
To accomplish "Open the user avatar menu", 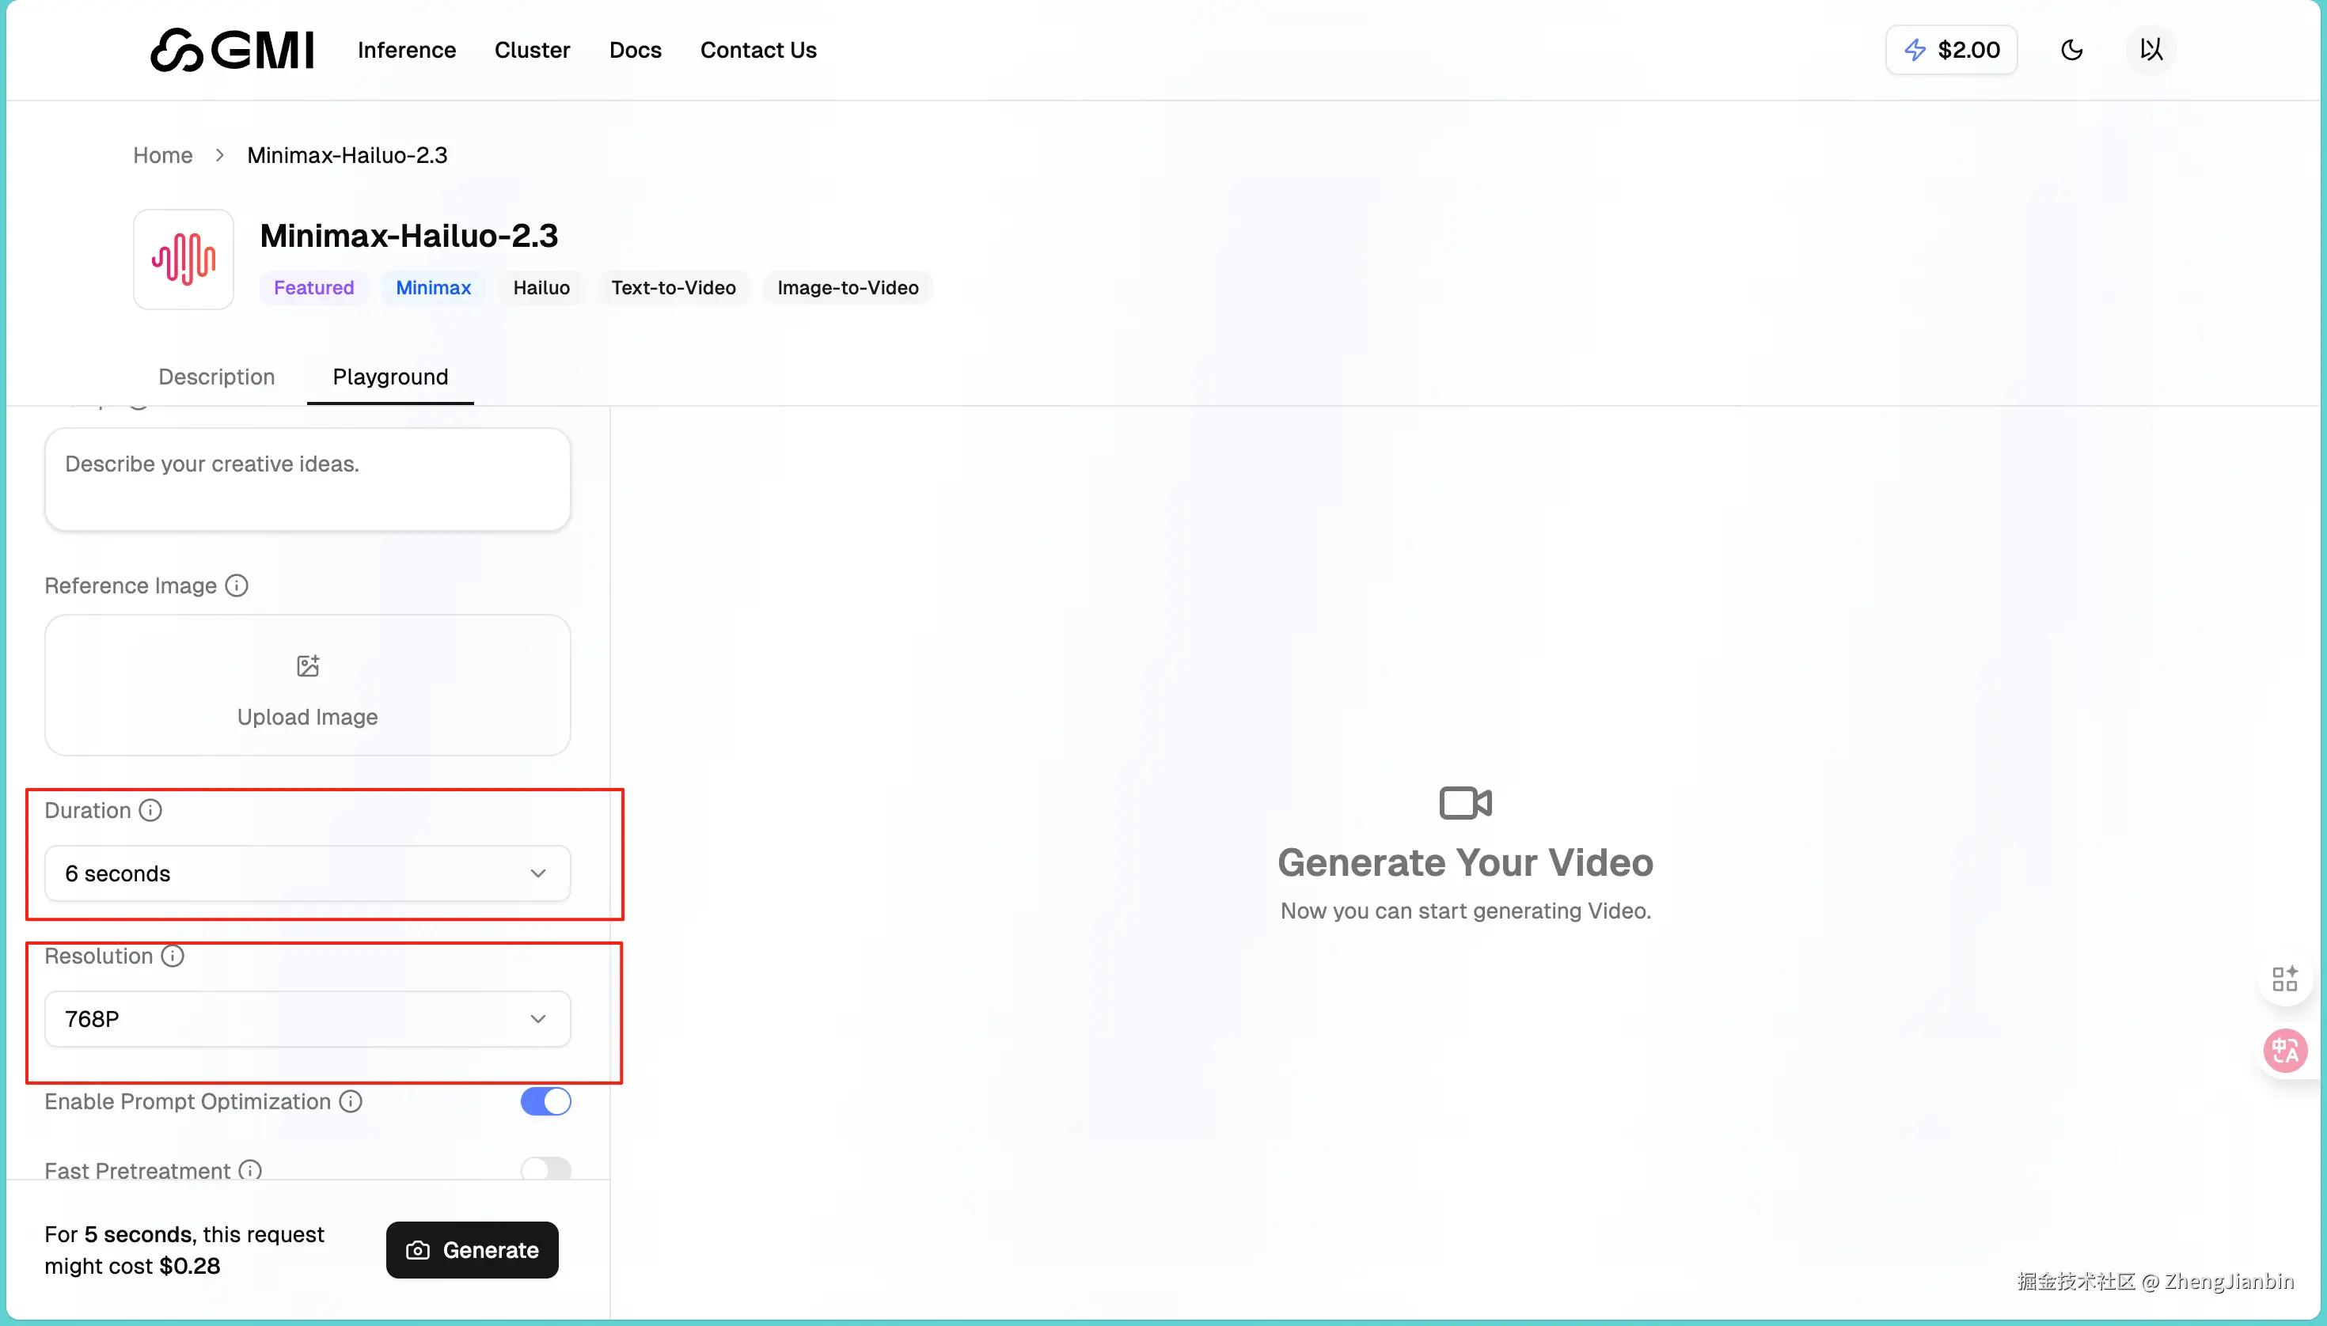I will [x=2150, y=50].
